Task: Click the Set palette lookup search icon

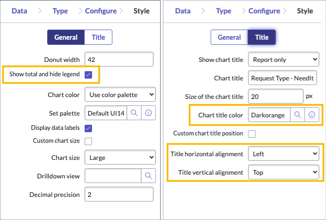Action: point(134,113)
